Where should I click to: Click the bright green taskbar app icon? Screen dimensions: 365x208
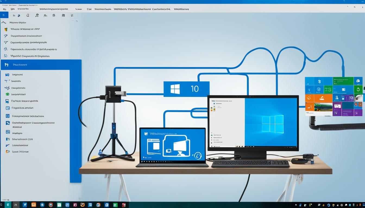coord(115,205)
